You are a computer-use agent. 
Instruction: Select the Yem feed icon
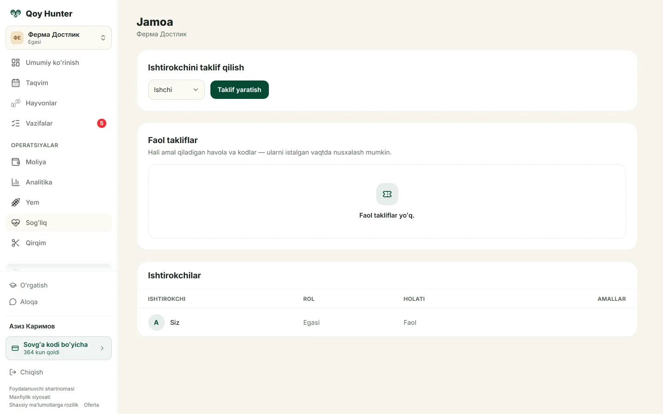[16, 202]
